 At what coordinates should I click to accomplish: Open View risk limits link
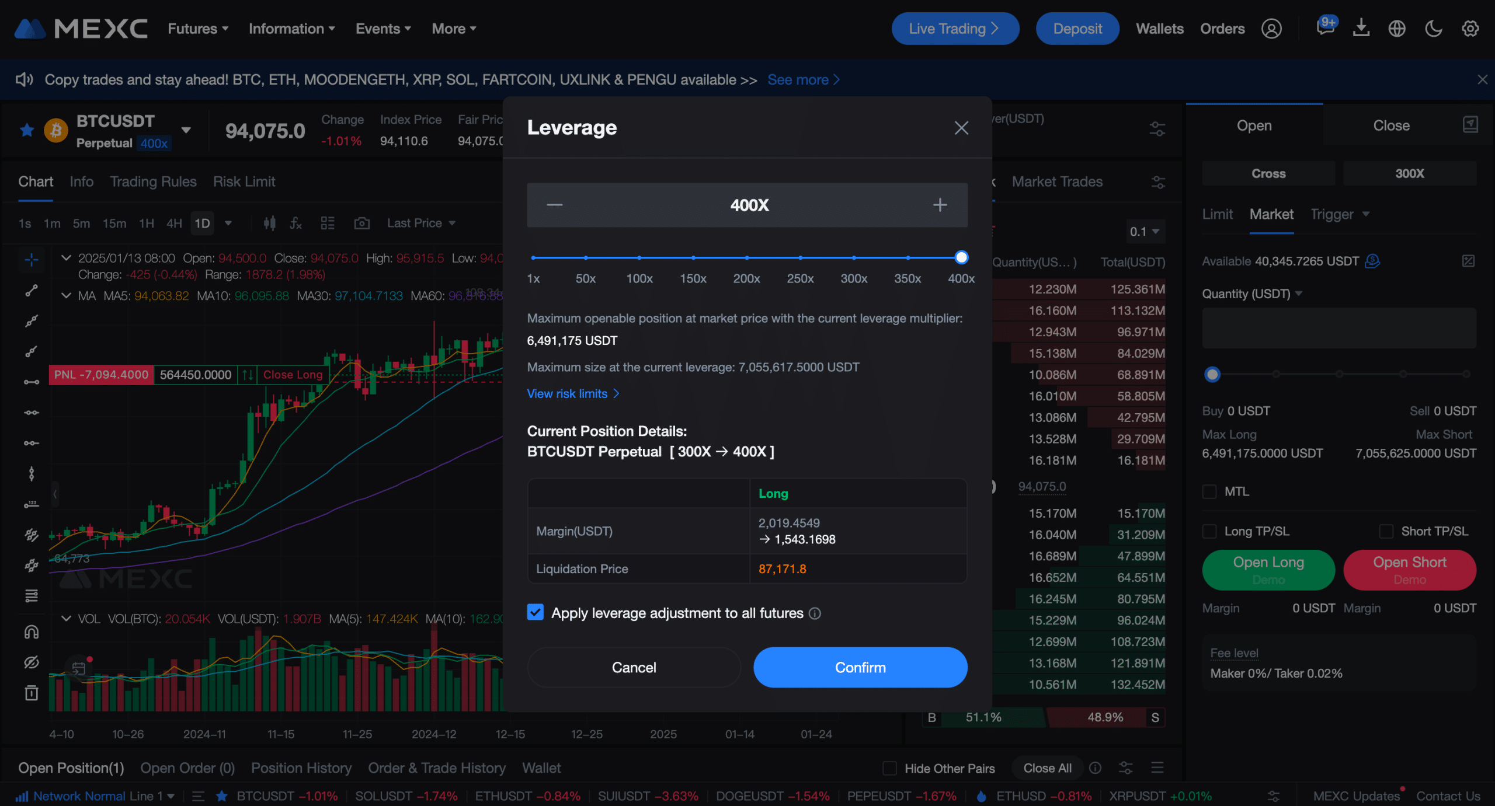point(573,393)
